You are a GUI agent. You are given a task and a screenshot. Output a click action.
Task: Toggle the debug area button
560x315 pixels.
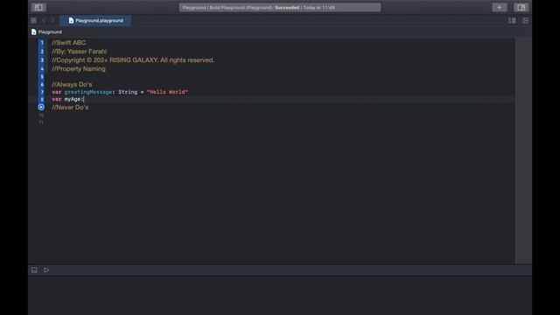click(34, 270)
